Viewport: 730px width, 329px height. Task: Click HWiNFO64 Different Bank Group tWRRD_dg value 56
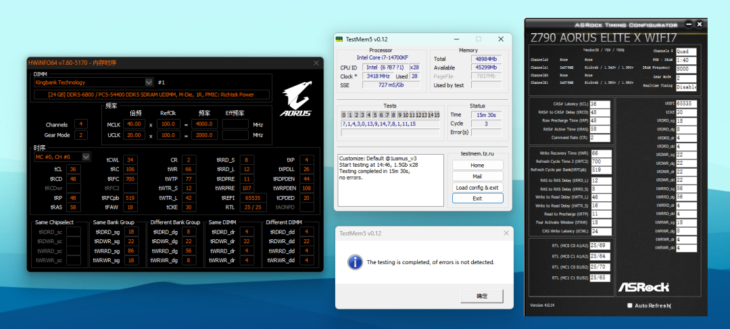pos(188,251)
